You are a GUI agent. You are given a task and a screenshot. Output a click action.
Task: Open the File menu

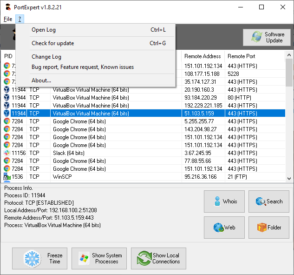[8, 19]
